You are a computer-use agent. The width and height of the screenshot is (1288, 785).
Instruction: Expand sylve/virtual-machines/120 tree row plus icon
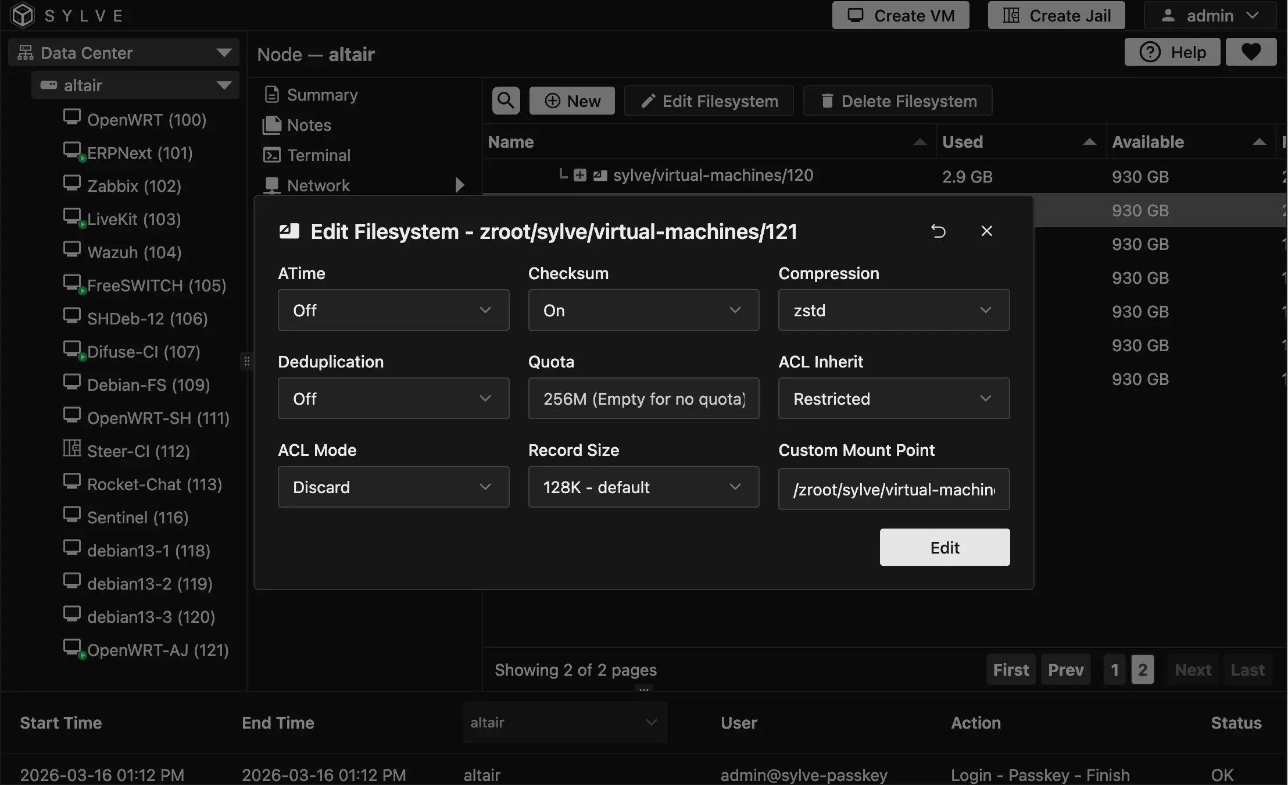click(x=579, y=176)
